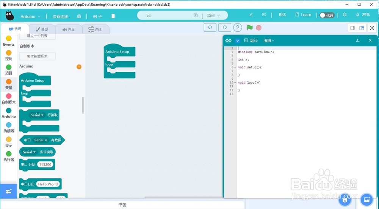Click the camera screenshot icon
Viewport: 379px width, 209px height.
click(x=264, y=15)
